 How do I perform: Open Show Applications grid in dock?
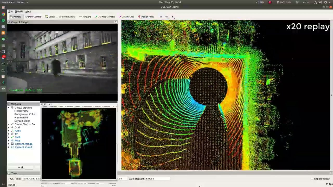tap(3, 184)
